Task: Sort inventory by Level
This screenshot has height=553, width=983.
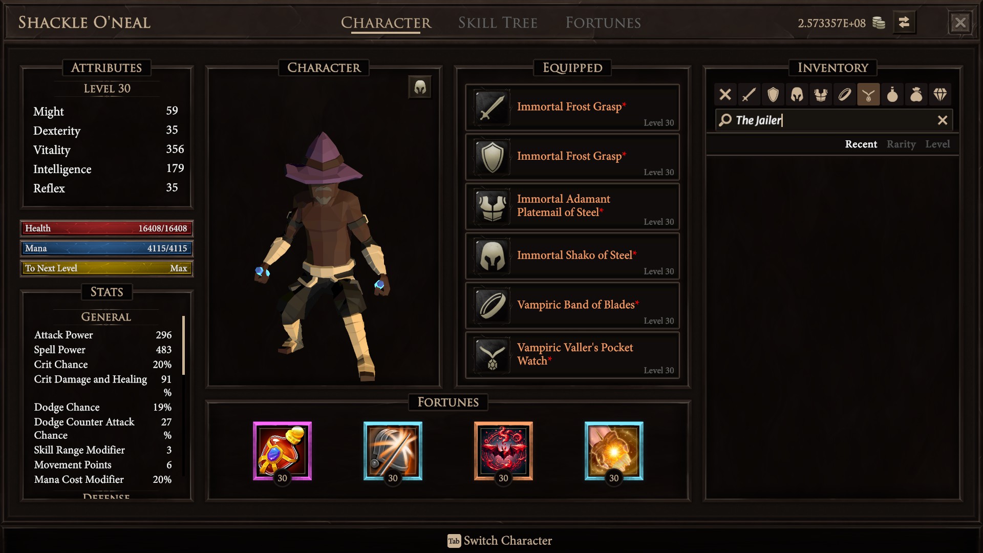Action: (x=937, y=144)
